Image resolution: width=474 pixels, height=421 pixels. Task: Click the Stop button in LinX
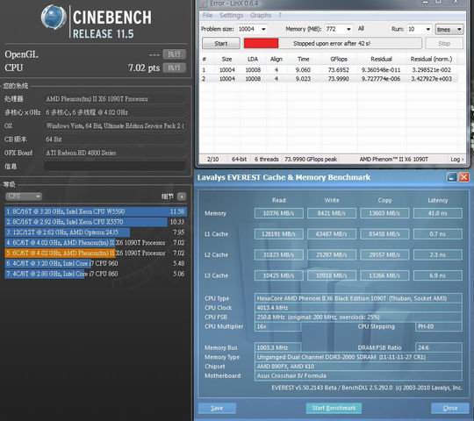pyautogui.click(x=444, y=43)
